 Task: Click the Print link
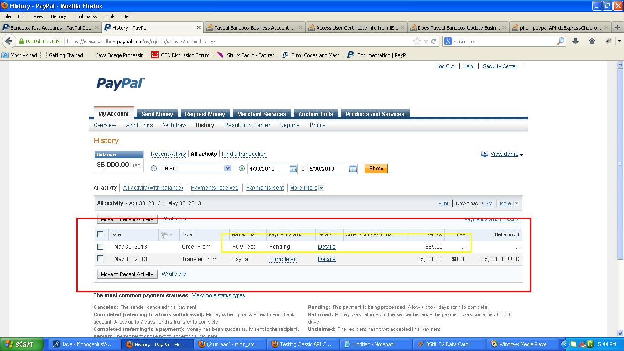coord(444,203)
